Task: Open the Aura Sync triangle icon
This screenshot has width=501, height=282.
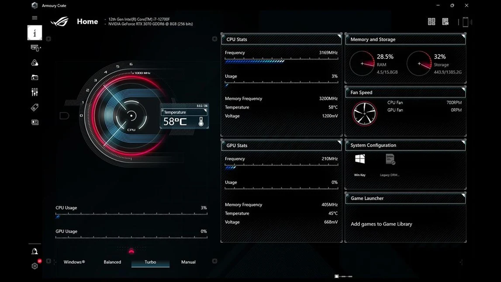Action: tap(35, 62)
